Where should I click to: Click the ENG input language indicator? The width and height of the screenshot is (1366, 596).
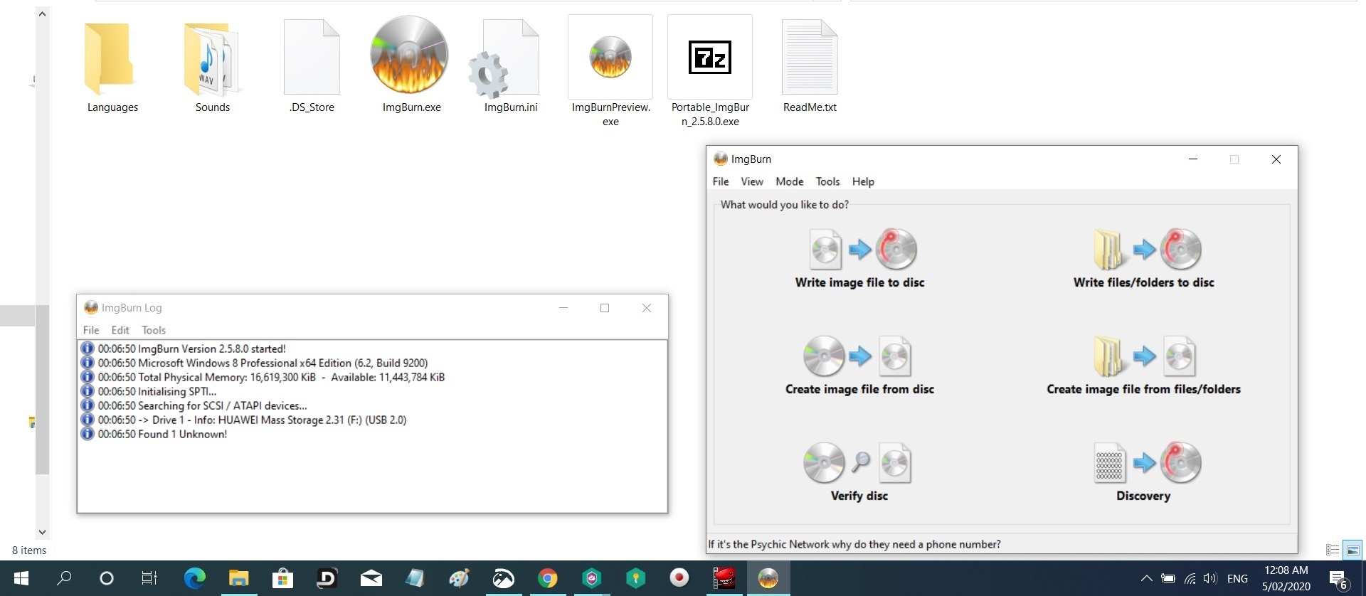(1237, 578)
